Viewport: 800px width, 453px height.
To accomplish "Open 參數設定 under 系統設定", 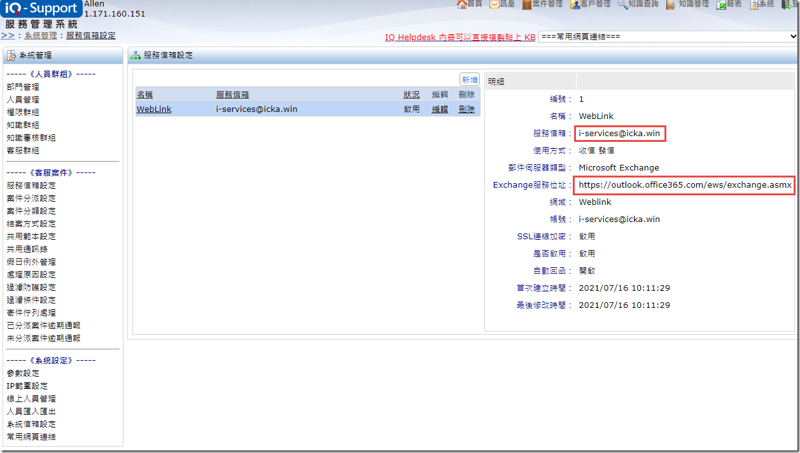I will coord(23,373).
